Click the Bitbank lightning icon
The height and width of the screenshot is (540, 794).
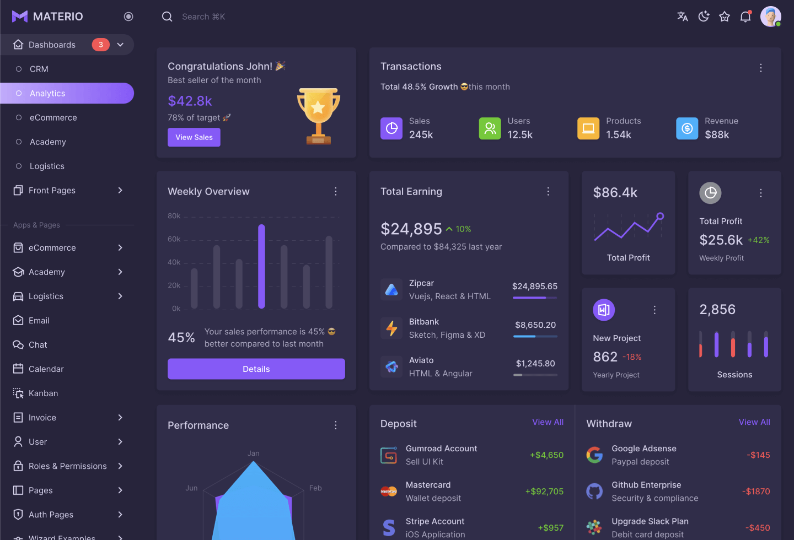coord(391,328)
